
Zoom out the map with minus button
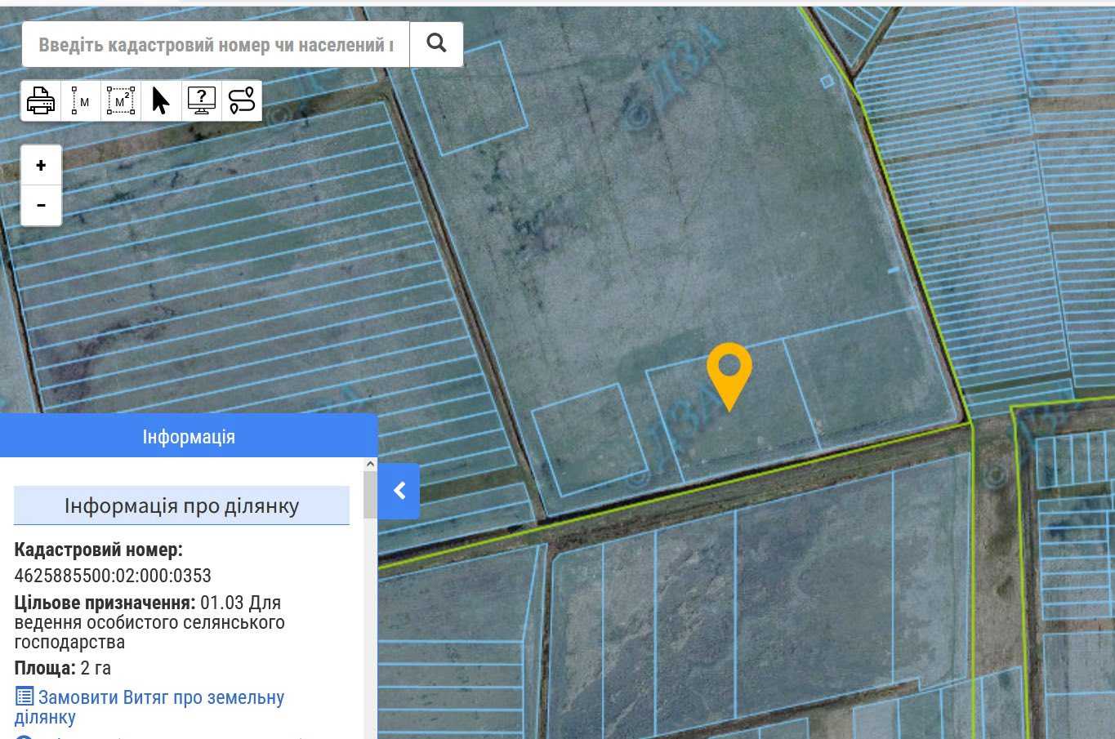[41, 206]
